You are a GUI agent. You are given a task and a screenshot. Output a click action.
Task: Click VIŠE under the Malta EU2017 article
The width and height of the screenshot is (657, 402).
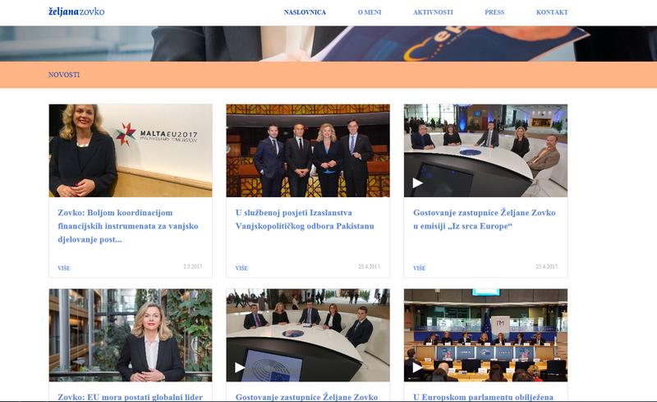pyautogui.click(x=64, y=268)
